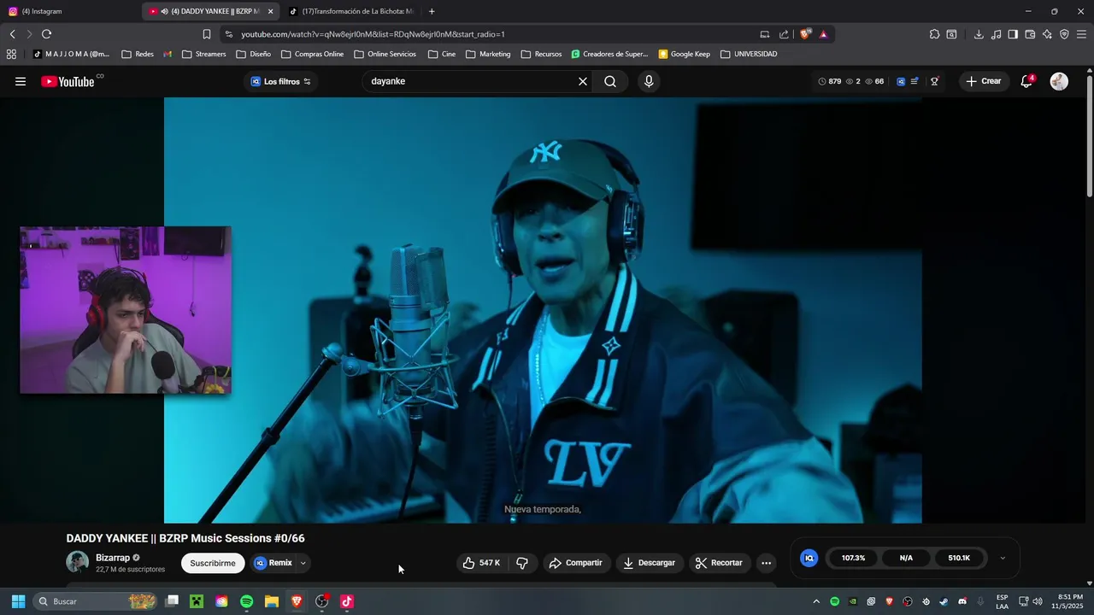Viewport: 1094px width, 615px height.
Task: Open the apps grid in bookmarks bar
Action: point(11,54)
